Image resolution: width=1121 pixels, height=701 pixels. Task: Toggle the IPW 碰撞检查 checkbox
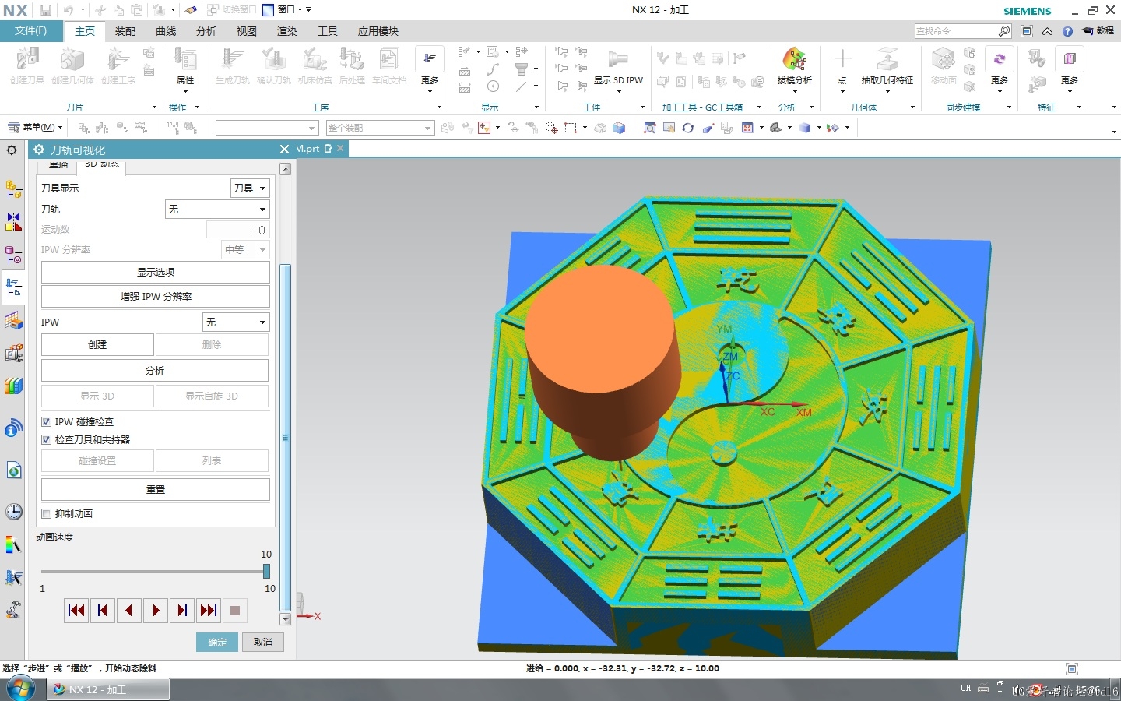tap(46, 421)
